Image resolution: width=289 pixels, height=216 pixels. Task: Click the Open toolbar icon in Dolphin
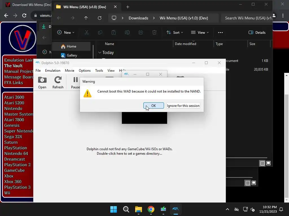pyautogui.click(x=42, y=83)
